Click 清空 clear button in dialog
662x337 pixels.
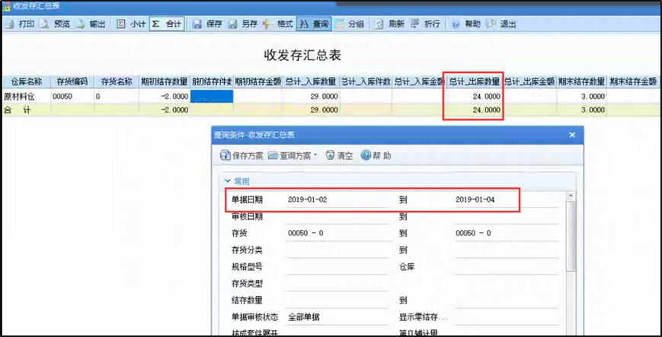[x=340, y=156]
